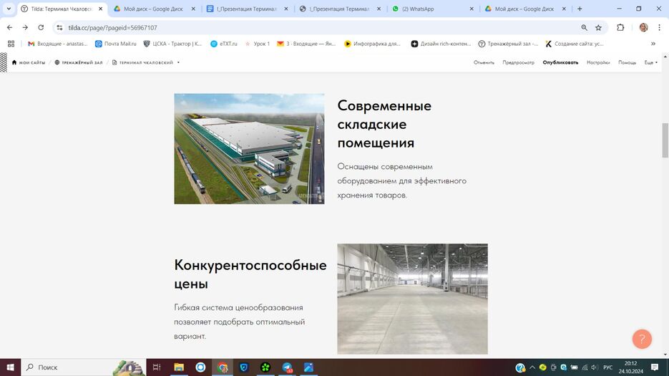Click the home icon for Мои сайты

click(14, 62)
